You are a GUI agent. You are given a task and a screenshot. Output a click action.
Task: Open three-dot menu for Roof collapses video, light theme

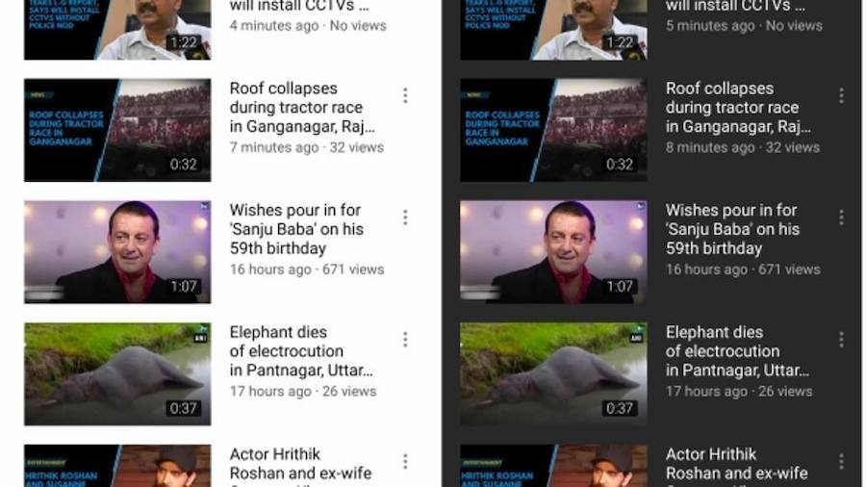pyautogui.click(x=405, y=95)
